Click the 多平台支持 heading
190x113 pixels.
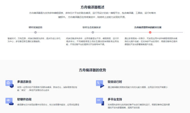115,99
